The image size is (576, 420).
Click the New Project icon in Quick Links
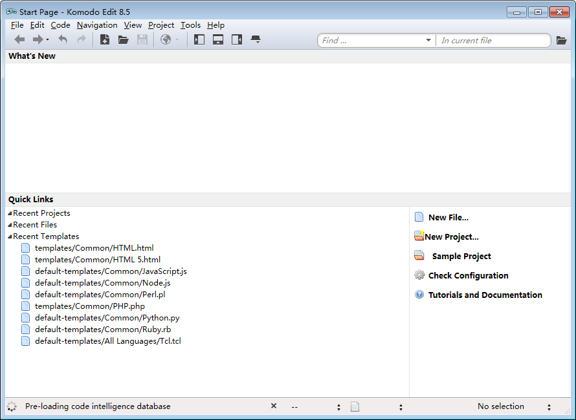[x=419, y=236]
